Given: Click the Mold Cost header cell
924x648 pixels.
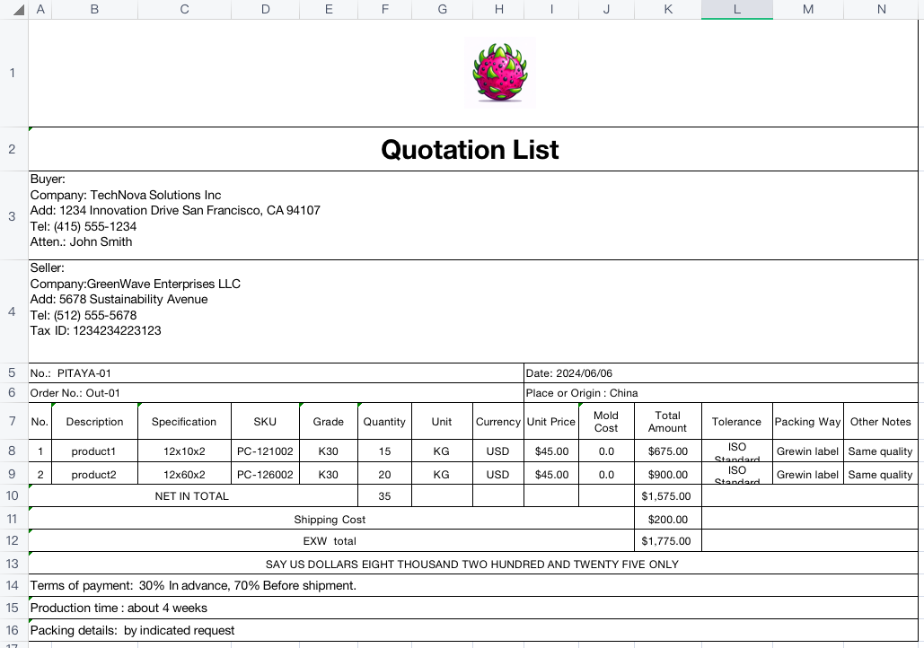Looking at the screenshot, I should click(x=606, y=421).
